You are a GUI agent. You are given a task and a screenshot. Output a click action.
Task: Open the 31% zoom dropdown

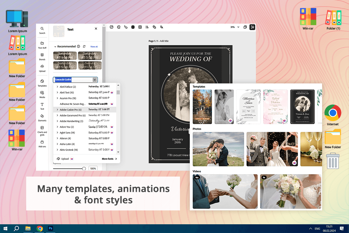[234, 27]
